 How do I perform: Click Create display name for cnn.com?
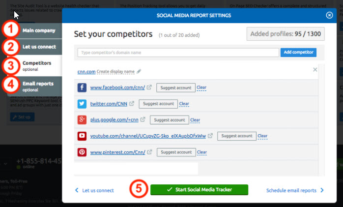coord(115,72)
